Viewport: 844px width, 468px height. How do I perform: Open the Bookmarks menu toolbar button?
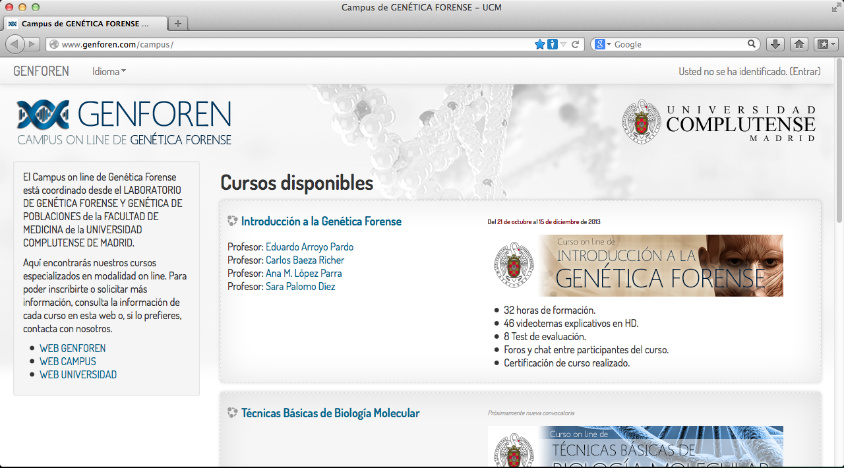click(x=826, y=44)
